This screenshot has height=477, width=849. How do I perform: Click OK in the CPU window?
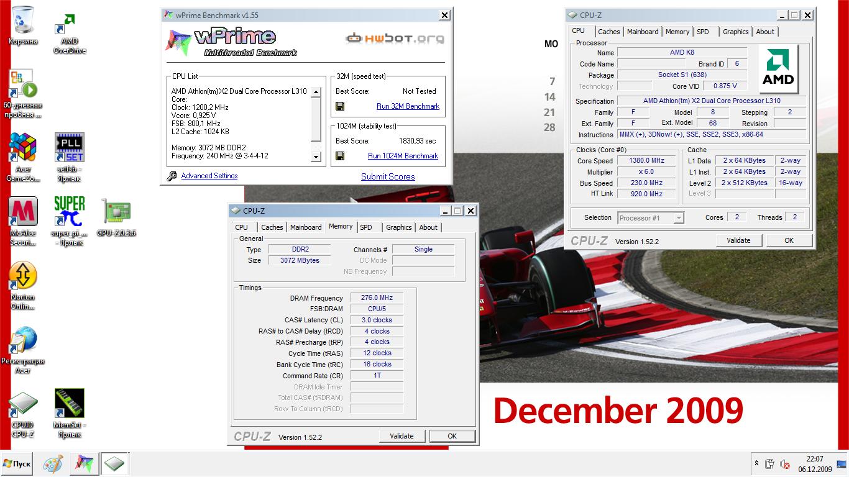(789, 240)
